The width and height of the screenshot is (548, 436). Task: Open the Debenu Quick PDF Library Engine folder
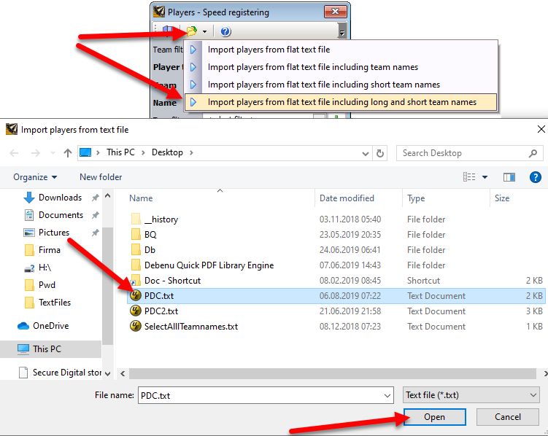pyautogui.click(x=209, y=265)
